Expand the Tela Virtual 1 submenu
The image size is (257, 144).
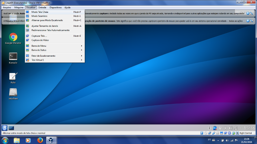(55, 60)
